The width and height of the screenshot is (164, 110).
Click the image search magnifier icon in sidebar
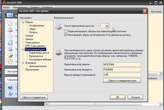[x=10, y=43]
